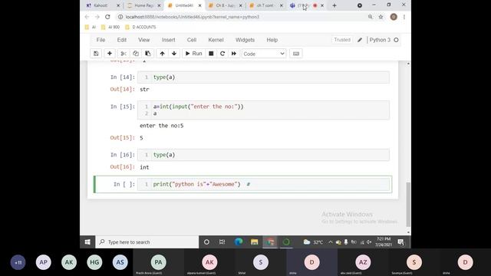The height and width of the screenshot is (276, 491).
Task: Open File Explorer from the taskbar
Action: point(254,242)
